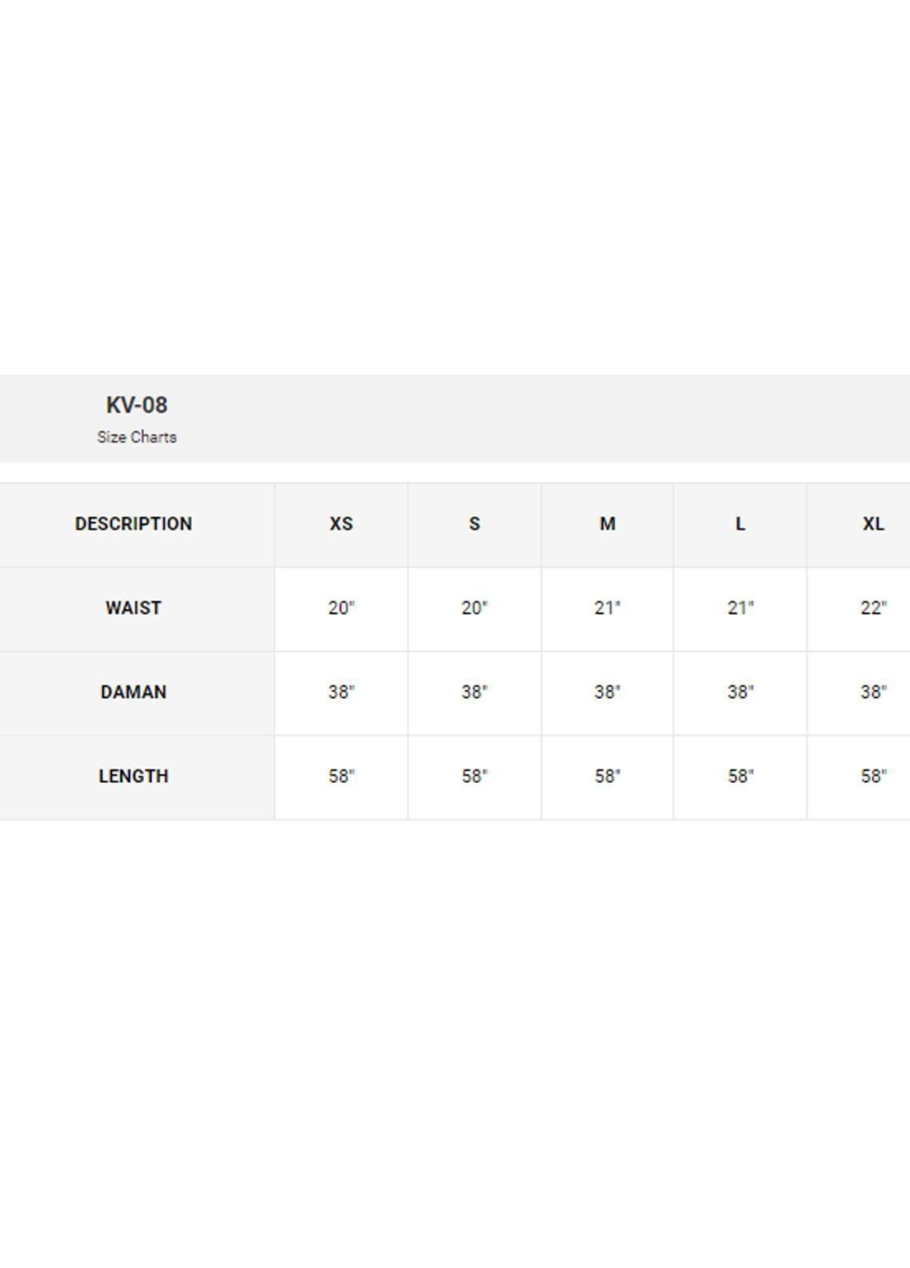Click the XS waist value 20"
The image size is (910, 1268).
(341, 608)
